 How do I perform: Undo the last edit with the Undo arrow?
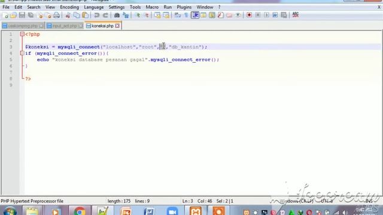coord(97,16)
